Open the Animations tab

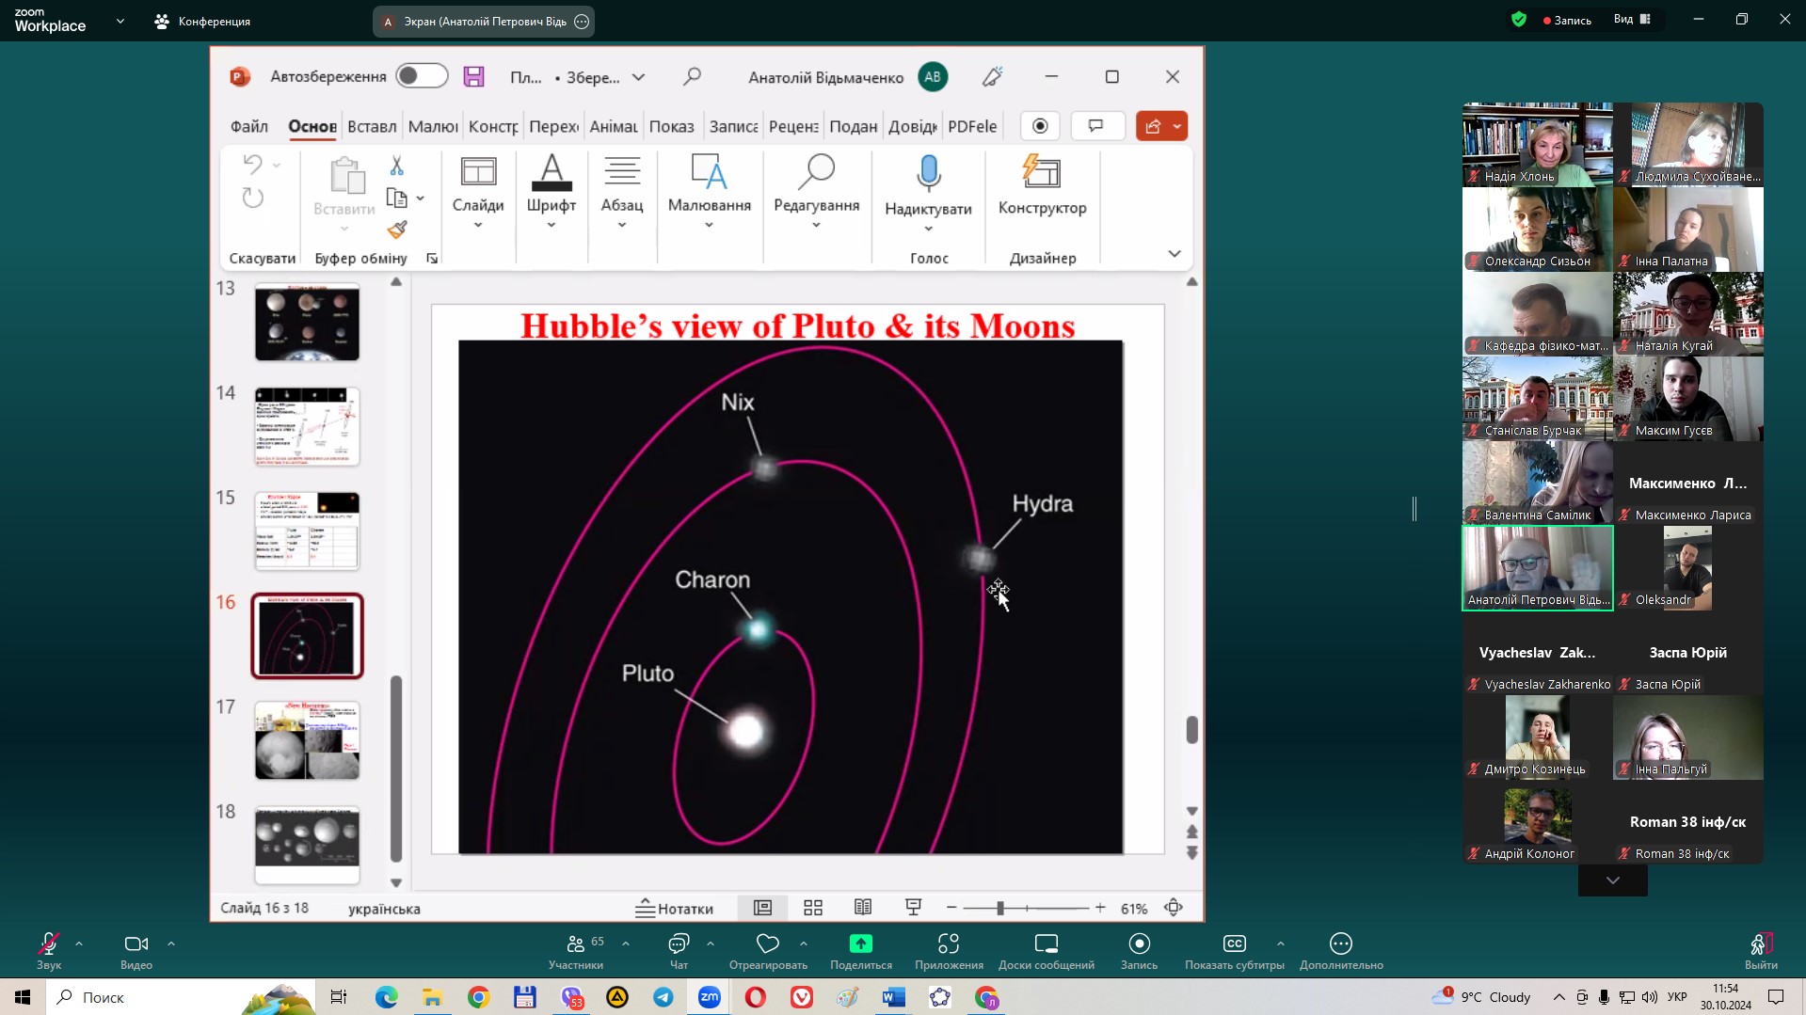coord(614,126)
